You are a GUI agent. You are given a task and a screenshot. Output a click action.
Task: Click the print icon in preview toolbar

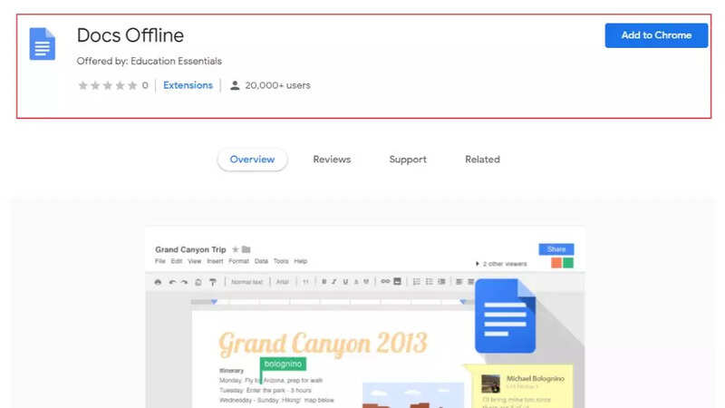click(158, 282)
